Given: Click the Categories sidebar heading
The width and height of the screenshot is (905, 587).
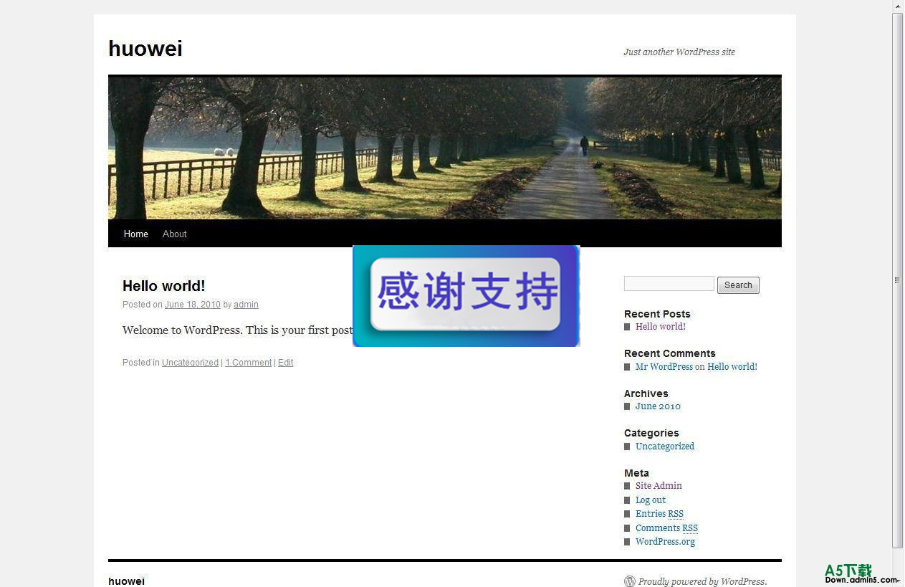Looking at the screenshot, I should coord(651,433).
